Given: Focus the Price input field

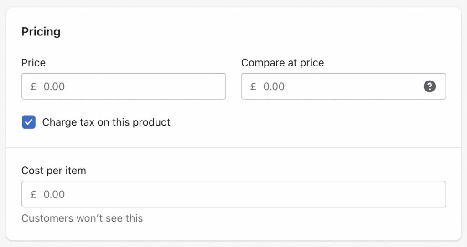Looking at the screenshot, I should (124, 86).
